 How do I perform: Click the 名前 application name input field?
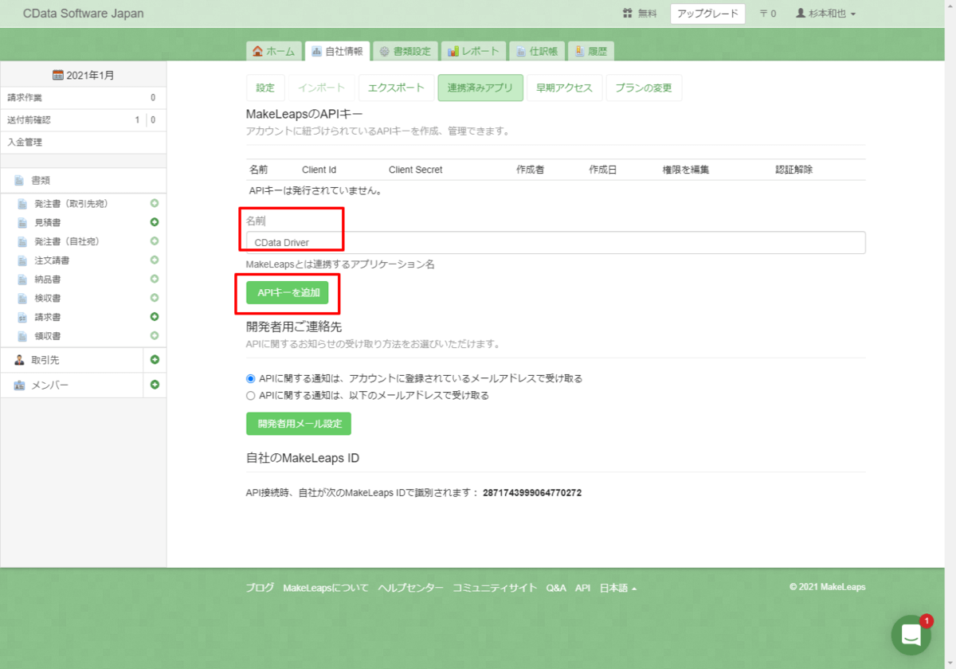coord(556,242)
